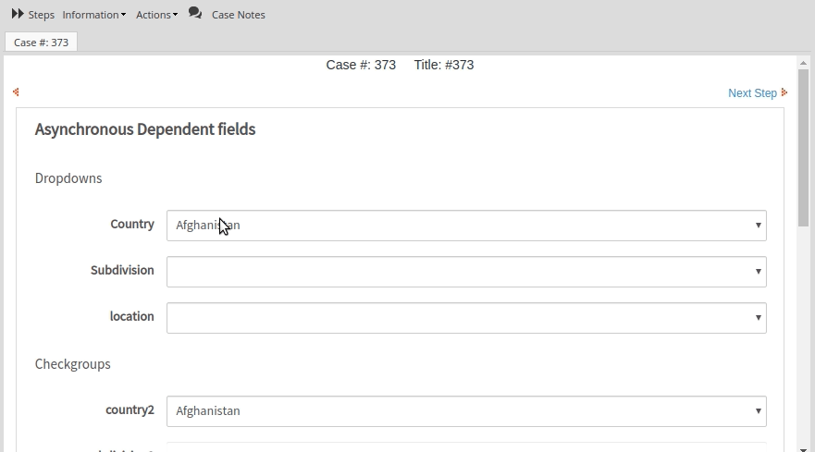Select the Case #: 373 tab
The image size is (815, 452).
point(41,43)
